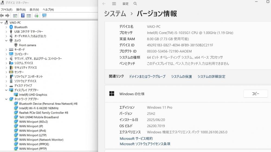The image size is (271, 152).
Task: Collapse ディスプレイ アダプター category
Action: [7, 90]
